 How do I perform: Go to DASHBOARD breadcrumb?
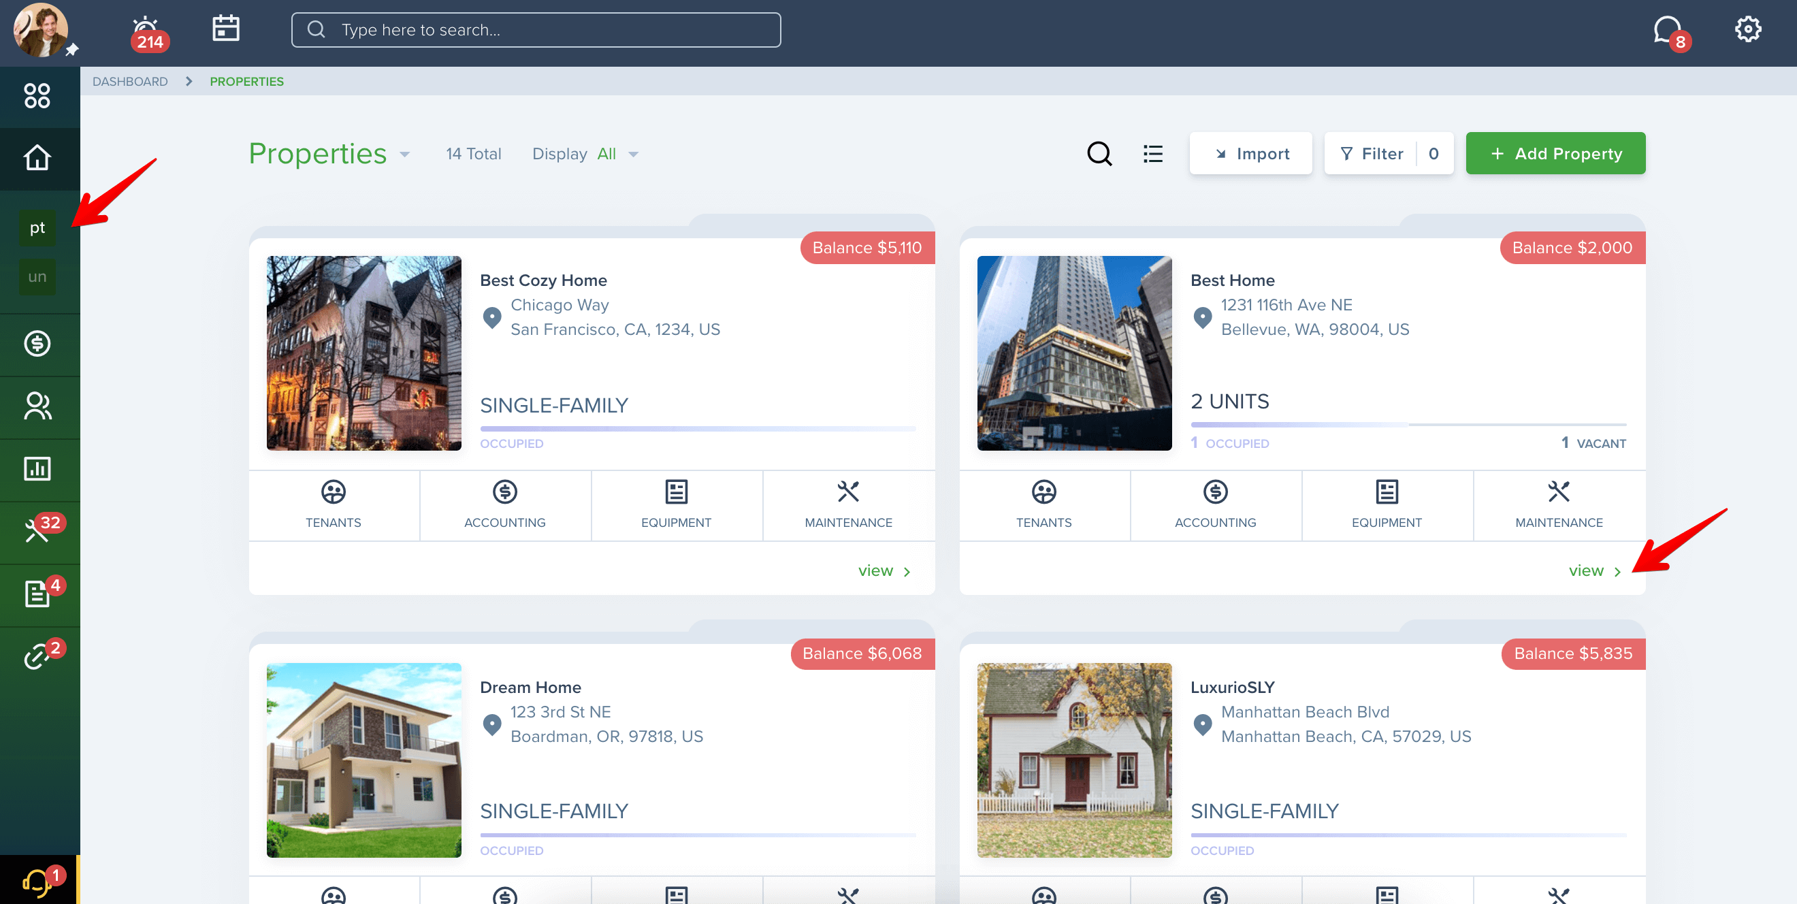(x=130, y=82)
